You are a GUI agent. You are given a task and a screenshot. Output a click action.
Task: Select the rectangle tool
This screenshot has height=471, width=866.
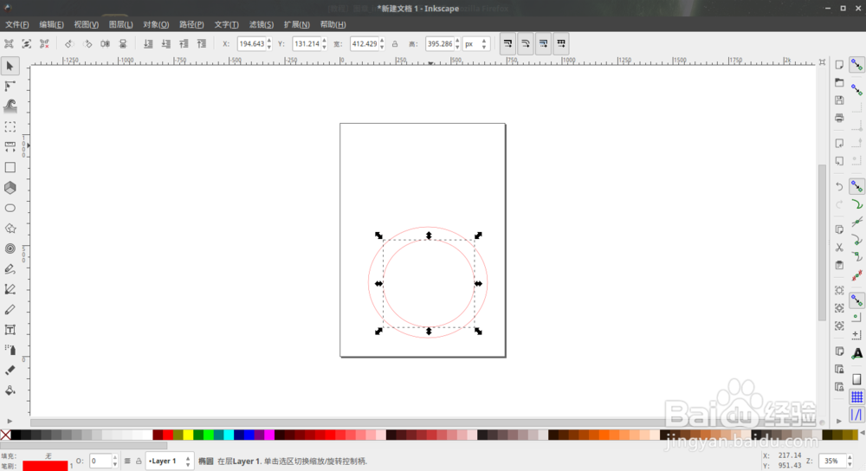tap(10, 167)
